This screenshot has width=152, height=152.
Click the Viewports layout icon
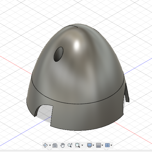point(108,145)
